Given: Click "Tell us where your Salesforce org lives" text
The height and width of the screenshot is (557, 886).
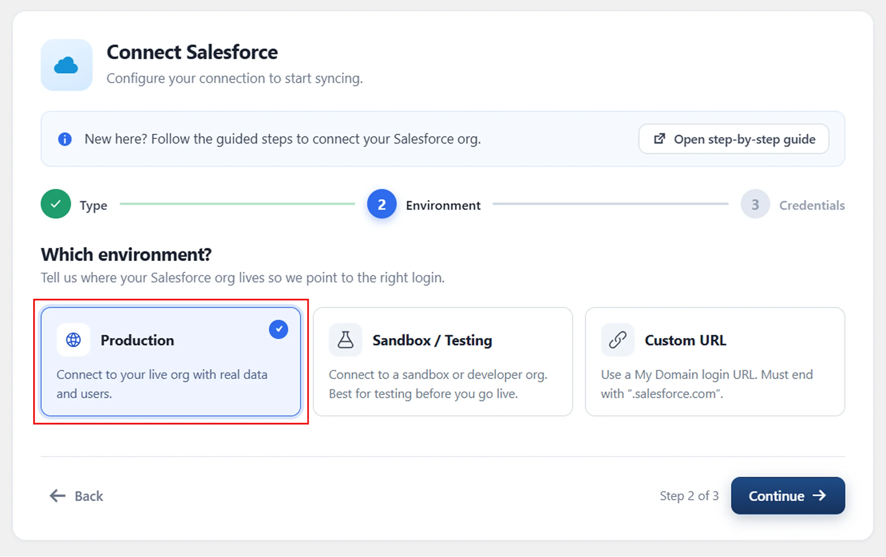Looking at the screenshot, I should click(243, 277).
